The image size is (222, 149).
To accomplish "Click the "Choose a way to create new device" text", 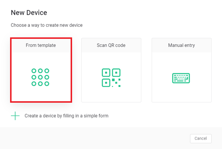I will click(x=47, y=25).
